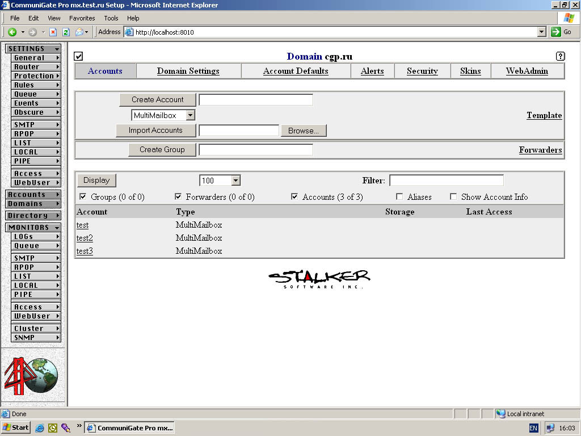This screenshot has width=581, height=436.
Task: Click the Browse... button
Action: [304, 131]
